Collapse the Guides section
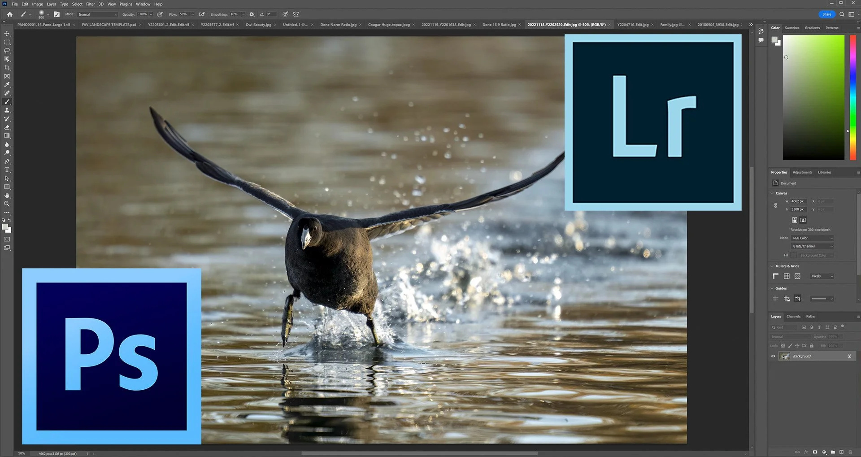 point(772,288)
